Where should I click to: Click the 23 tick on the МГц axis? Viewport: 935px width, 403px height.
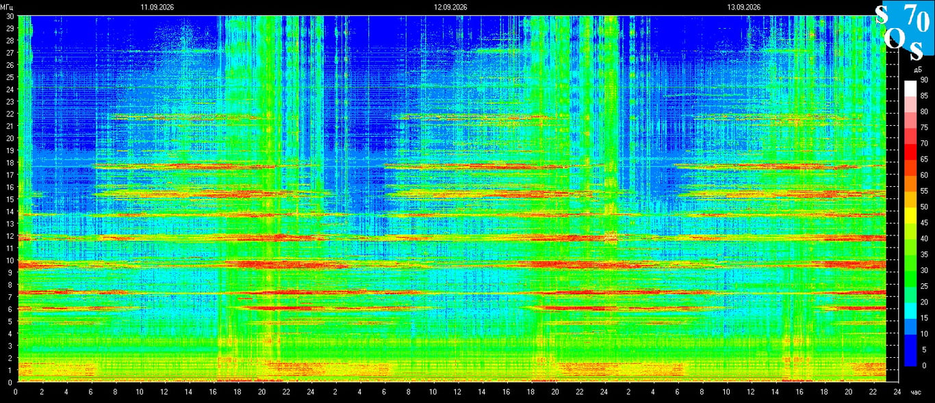click(x=10, y=101)
